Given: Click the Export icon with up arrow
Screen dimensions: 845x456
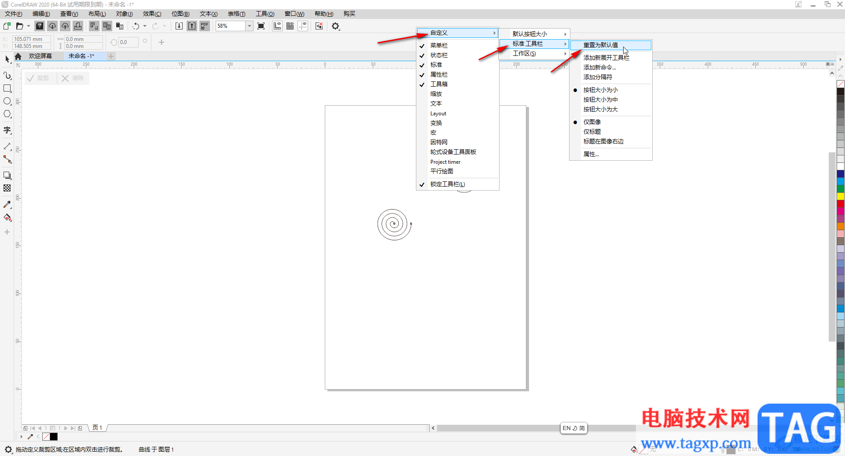Looking at the screenshot, I should click(192, 26).
